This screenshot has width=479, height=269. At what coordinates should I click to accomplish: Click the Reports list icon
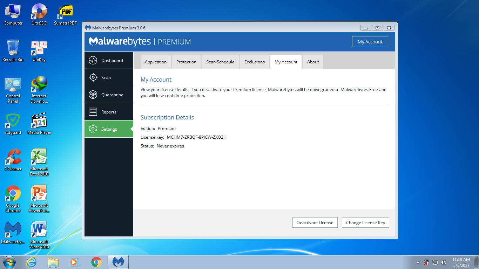(93, 112)
